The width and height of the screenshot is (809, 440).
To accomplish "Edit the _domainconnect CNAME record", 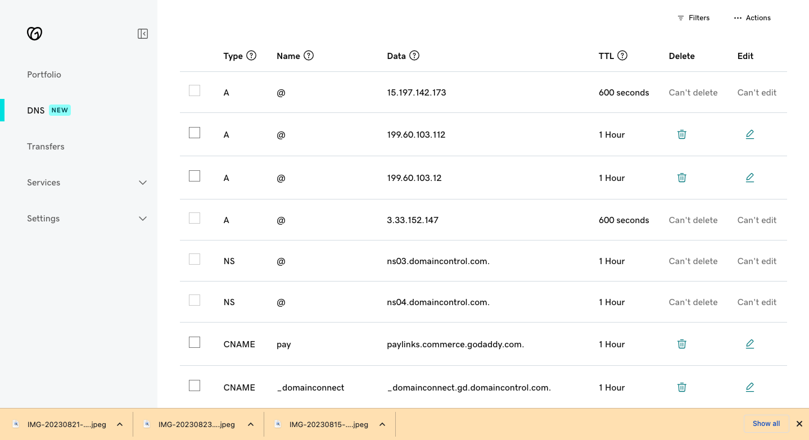I will [749, 387].
